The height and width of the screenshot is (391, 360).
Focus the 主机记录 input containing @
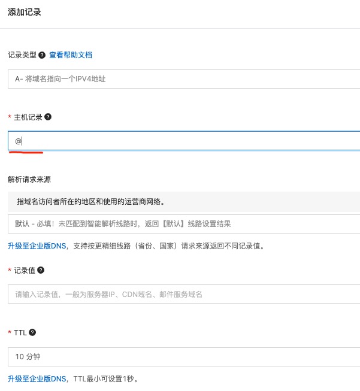(x=184, y=141)
